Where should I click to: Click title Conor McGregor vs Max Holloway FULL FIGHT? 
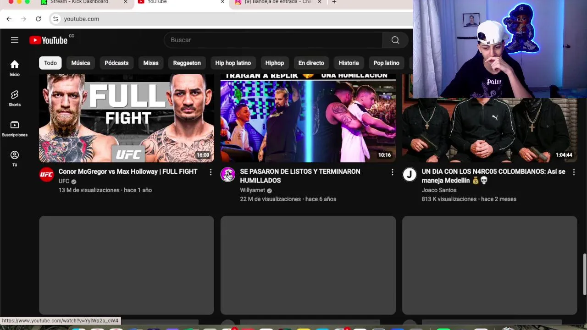pyautogui.click(x=128, y=171)
